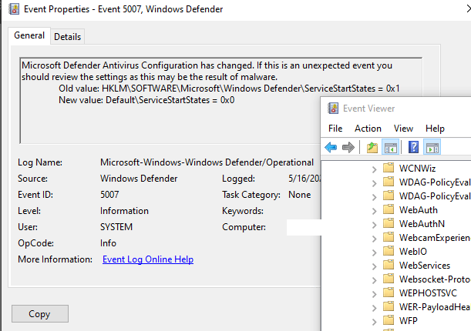This screenshot has height=331, width=471.
Task: Click the Event Properties title bar icon
Action: 14,9
